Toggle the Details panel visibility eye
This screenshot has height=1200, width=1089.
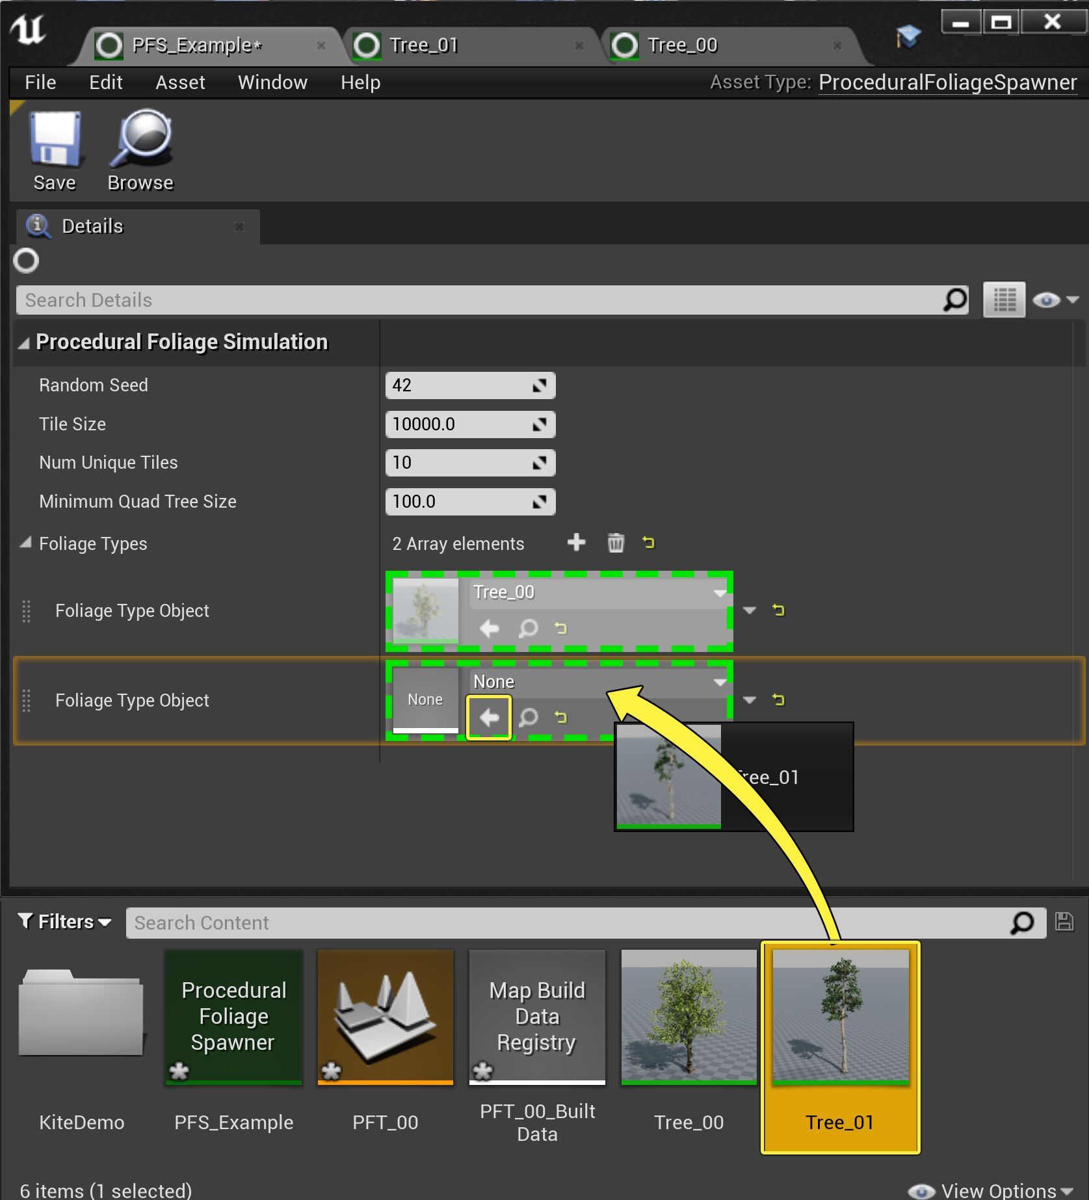pos(1047,300)
